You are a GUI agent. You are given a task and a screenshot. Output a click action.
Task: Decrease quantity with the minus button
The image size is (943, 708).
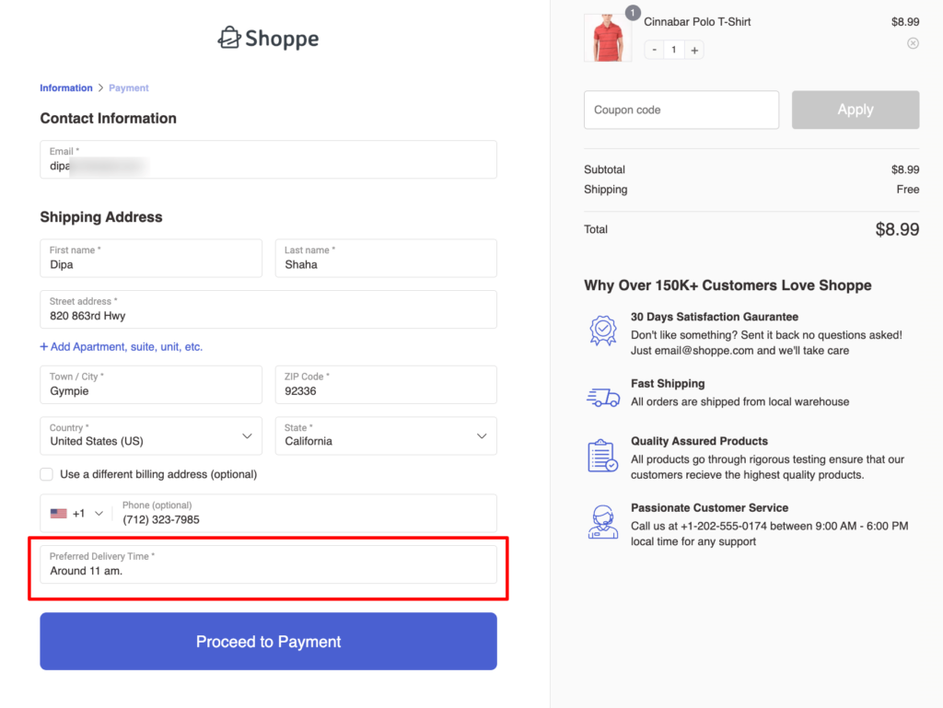point(655,50)
